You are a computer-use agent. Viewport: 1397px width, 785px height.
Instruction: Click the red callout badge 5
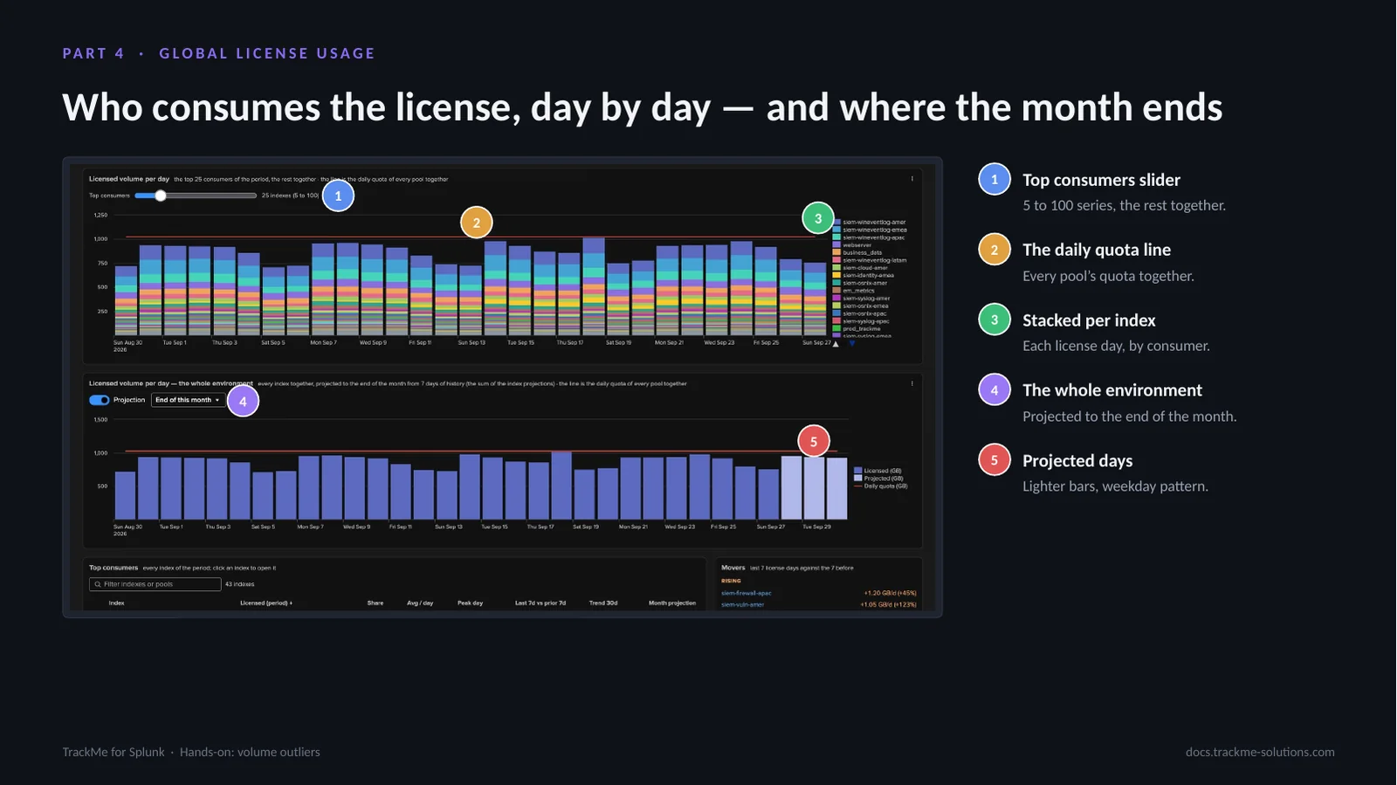pyautogui.click(x=814, y=441)
